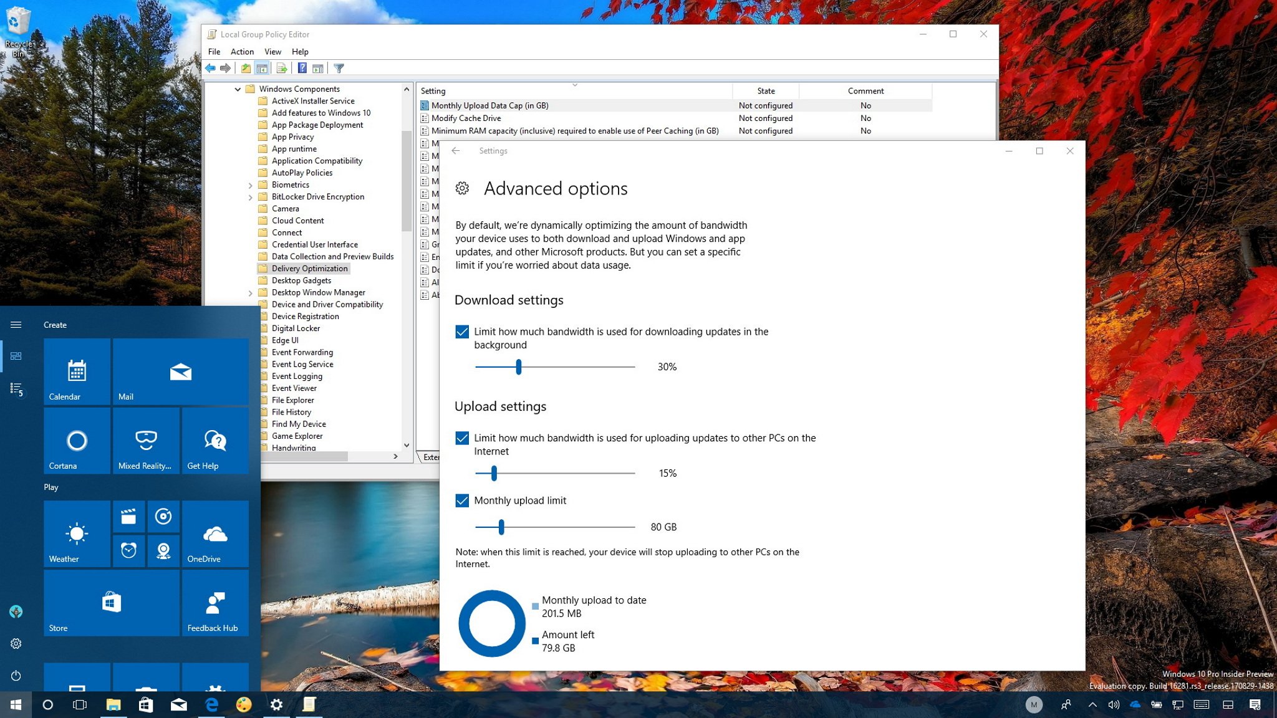1277x718 pixels.
Task: Toggle the Show/Hide Console Tree toolbar icon
Action: 262,69
